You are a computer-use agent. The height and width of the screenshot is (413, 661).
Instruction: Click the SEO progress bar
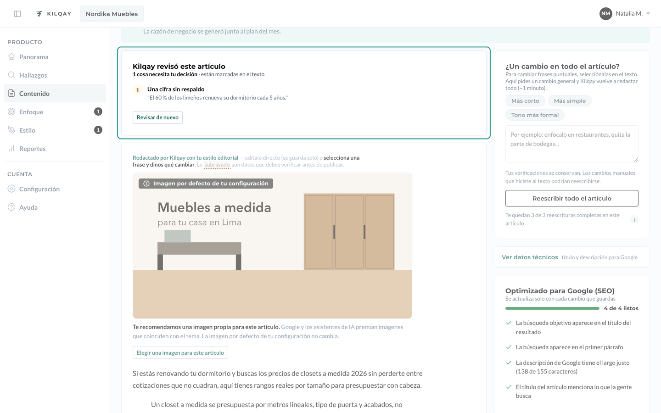tap(552, 308)
